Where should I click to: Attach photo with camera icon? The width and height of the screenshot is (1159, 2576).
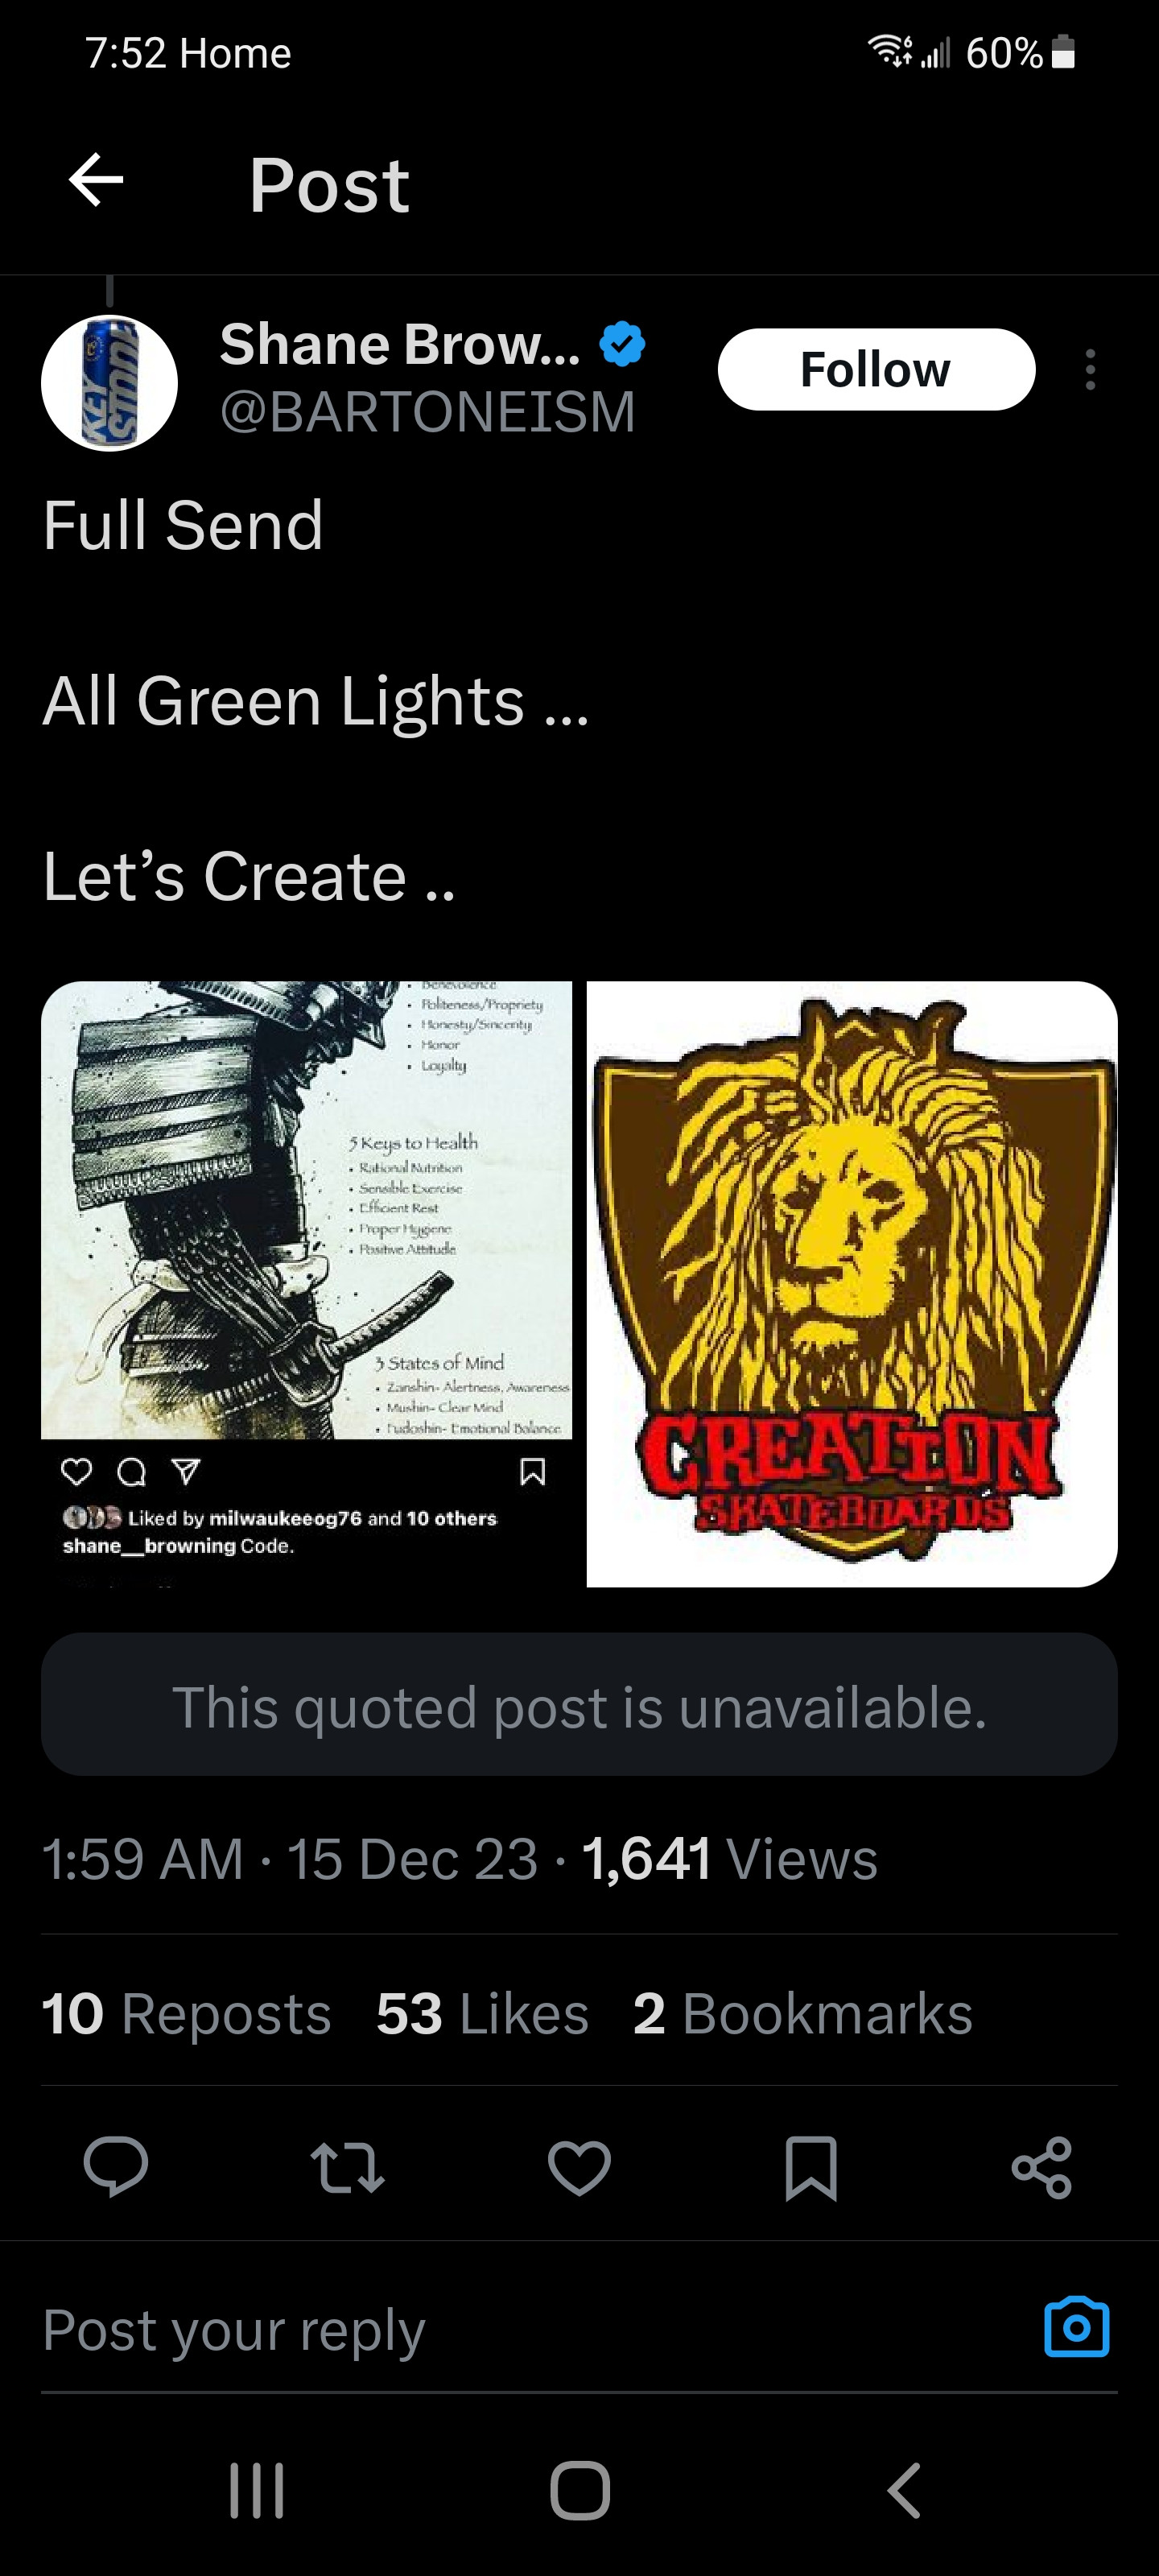pos(1077,2327)
